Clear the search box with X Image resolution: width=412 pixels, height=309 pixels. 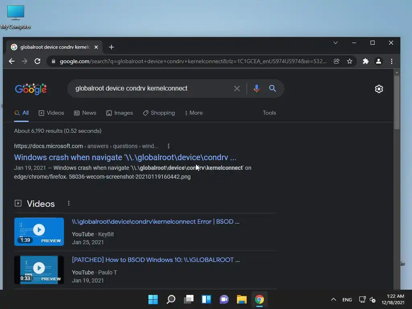point(237,89)
